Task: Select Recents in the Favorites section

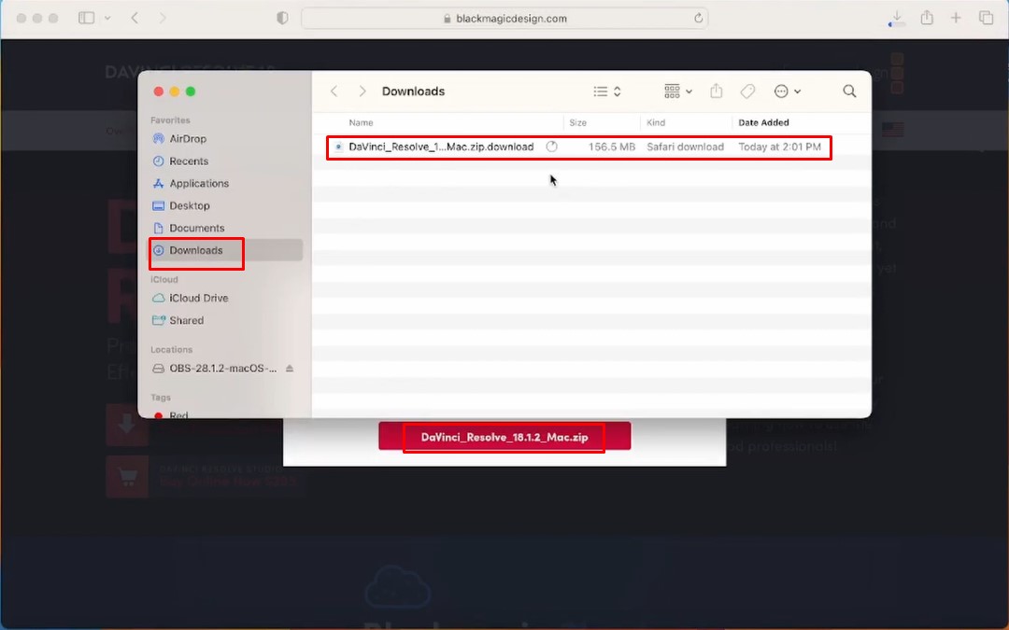Action: [x=187, y=161]
